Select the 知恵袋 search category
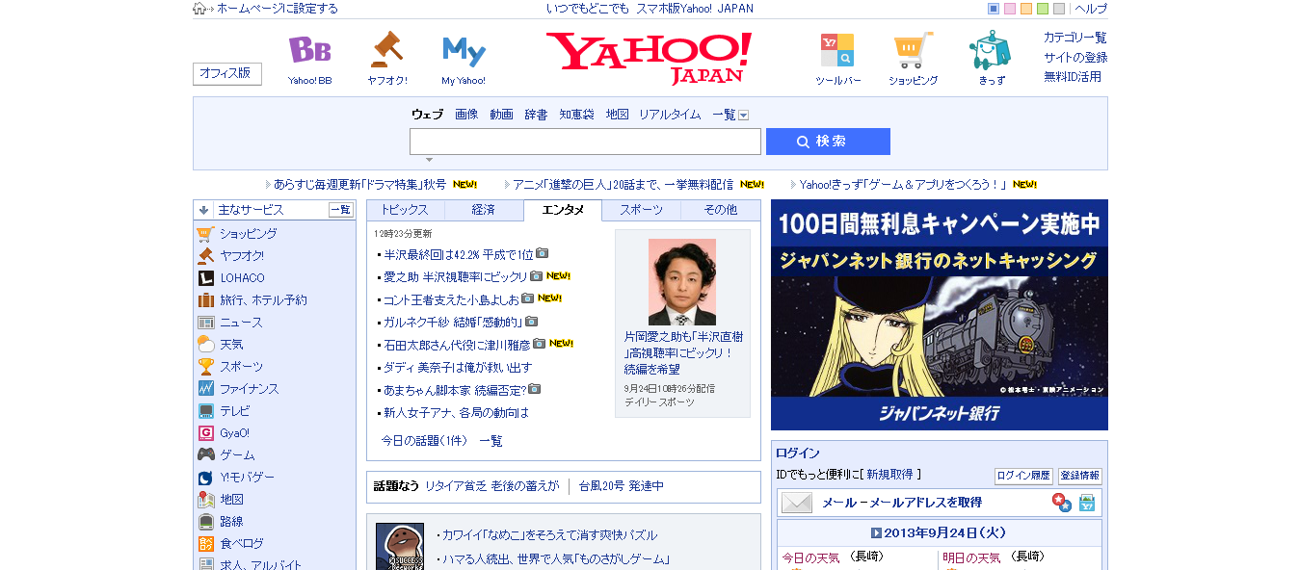 coord(576,115)
